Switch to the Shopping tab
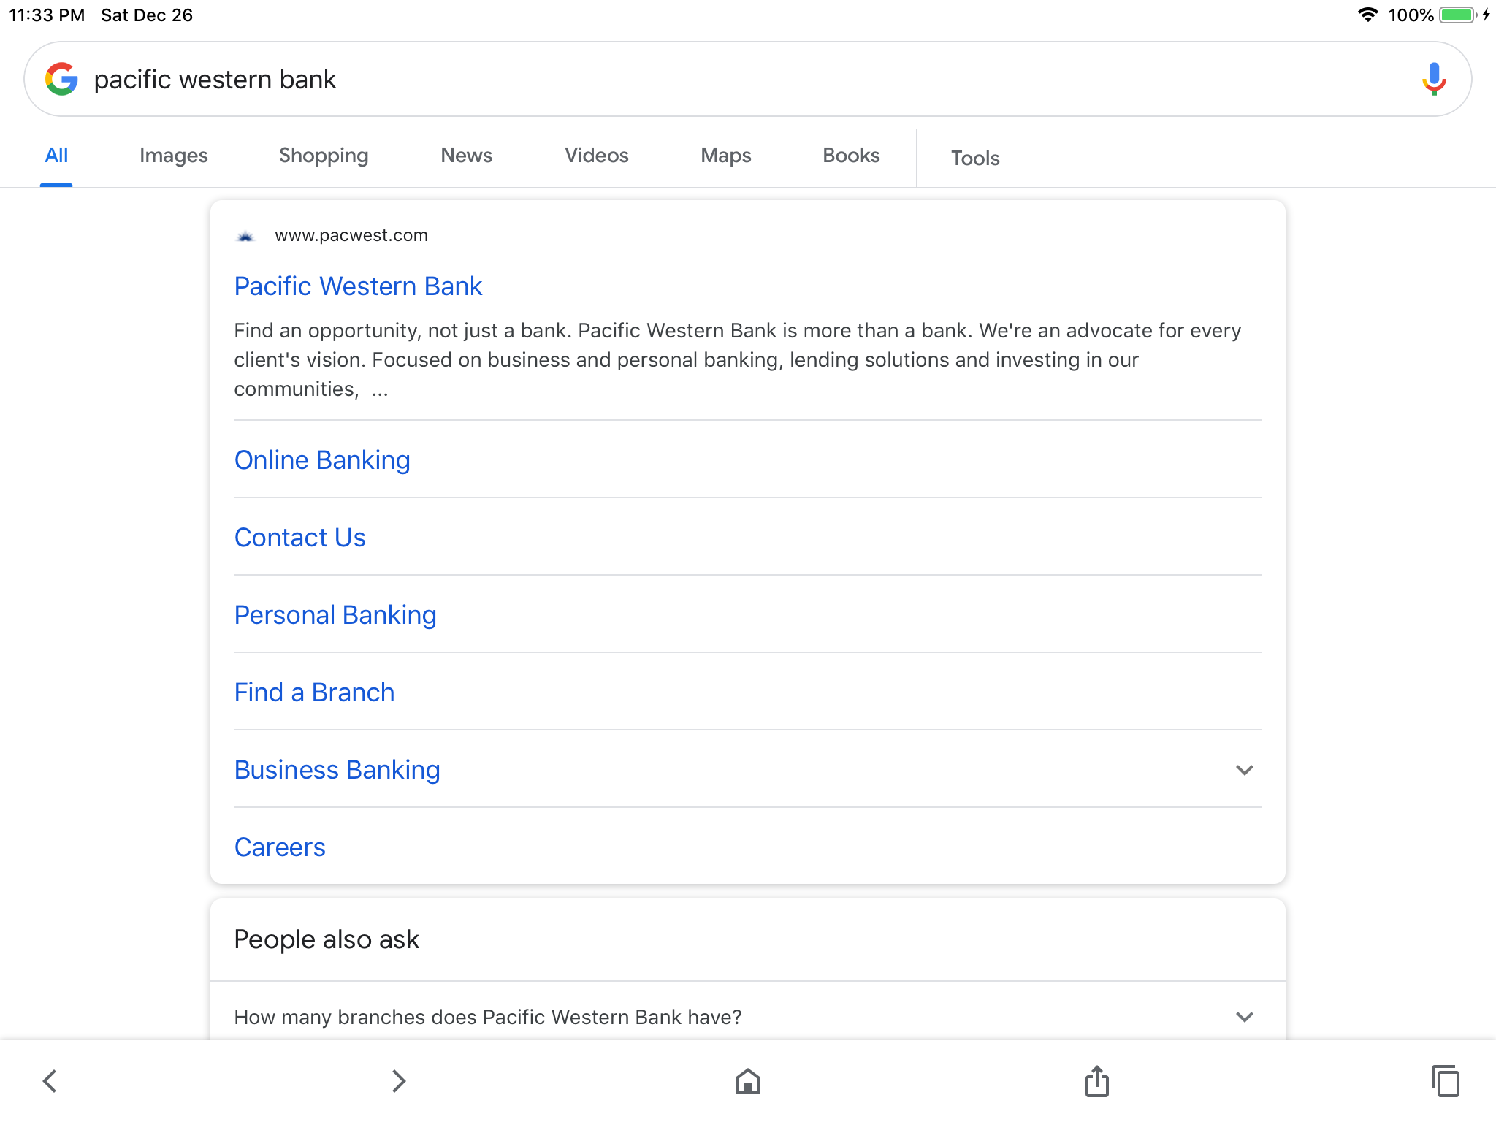This screenshot has width=1496, height=1122. [324, 156]
